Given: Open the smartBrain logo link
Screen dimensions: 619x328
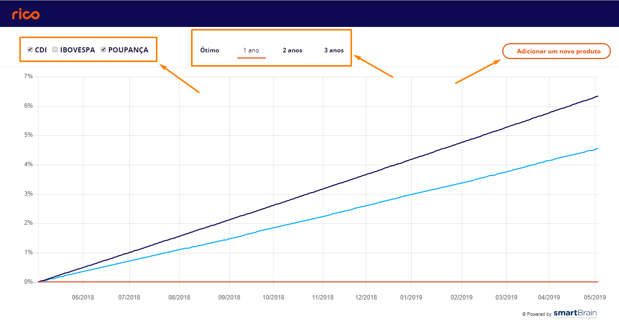Looking at the screenshot, I should coord(575,313).
